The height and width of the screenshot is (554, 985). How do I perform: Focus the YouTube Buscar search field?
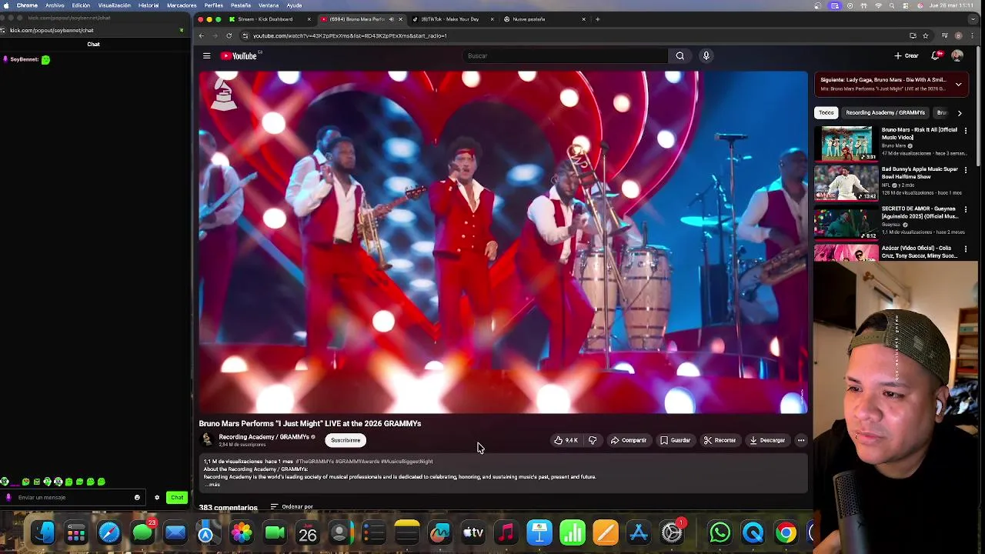pos(566,55)
